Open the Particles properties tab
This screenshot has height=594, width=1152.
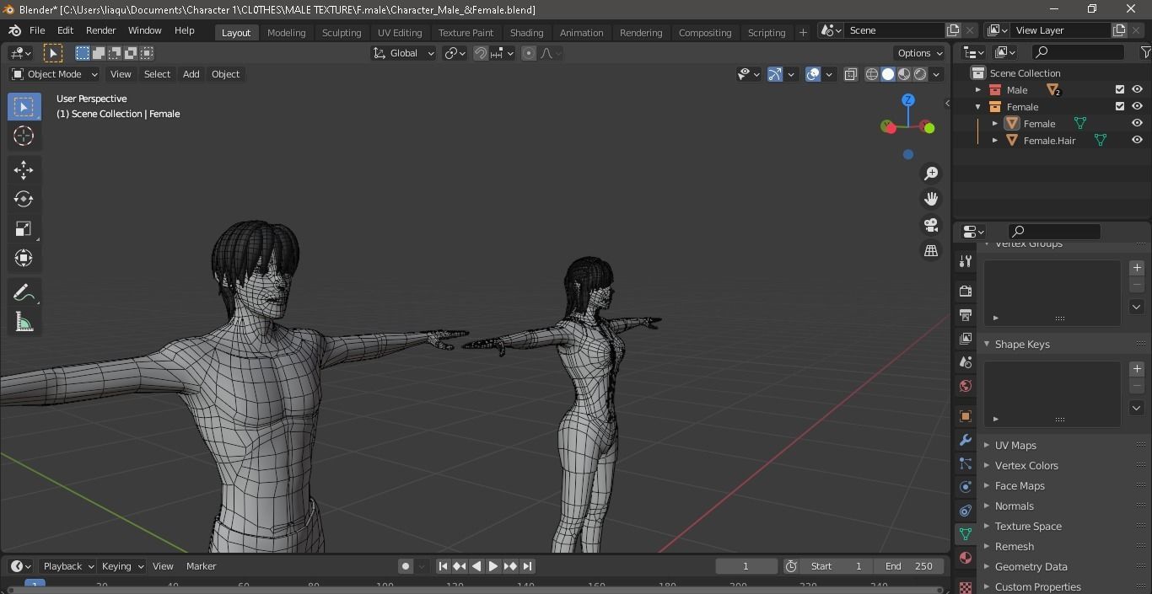point(966,463)
